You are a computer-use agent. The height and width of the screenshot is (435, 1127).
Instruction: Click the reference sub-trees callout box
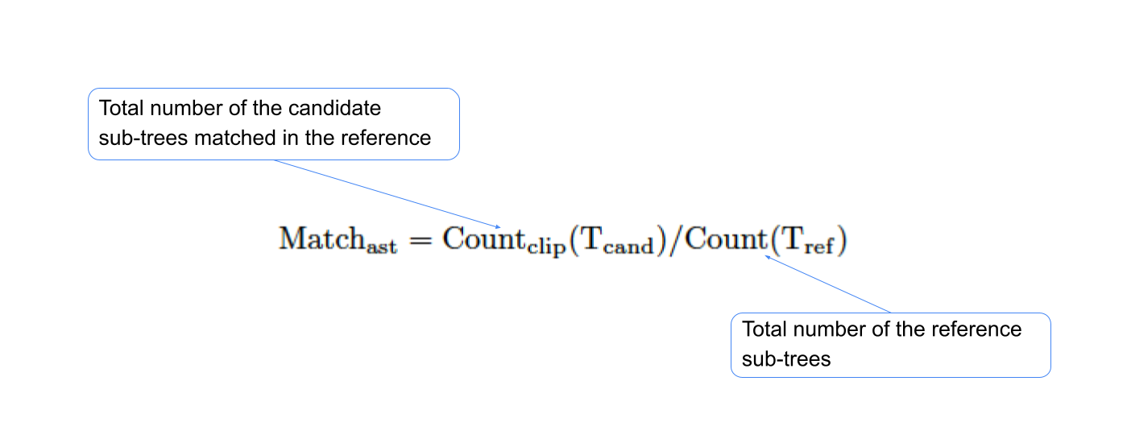pos(890,345)
